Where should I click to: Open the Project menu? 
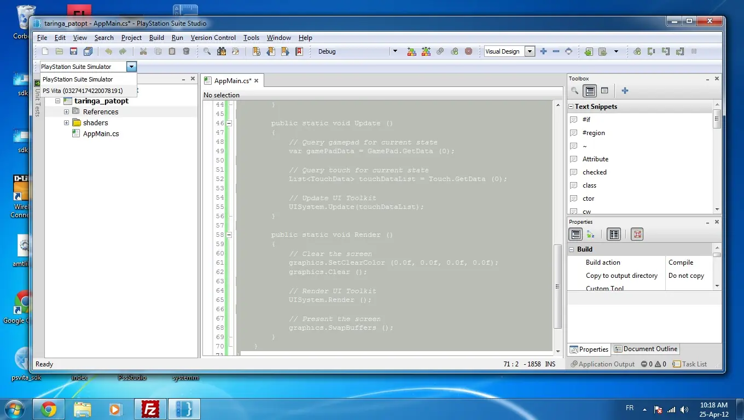click(131, 38)
